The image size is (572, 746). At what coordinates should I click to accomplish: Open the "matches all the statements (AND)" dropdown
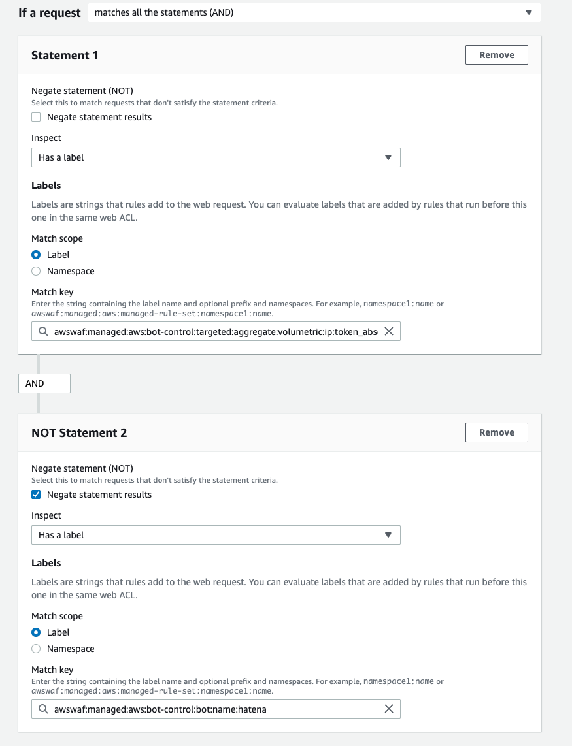[314, 12]
